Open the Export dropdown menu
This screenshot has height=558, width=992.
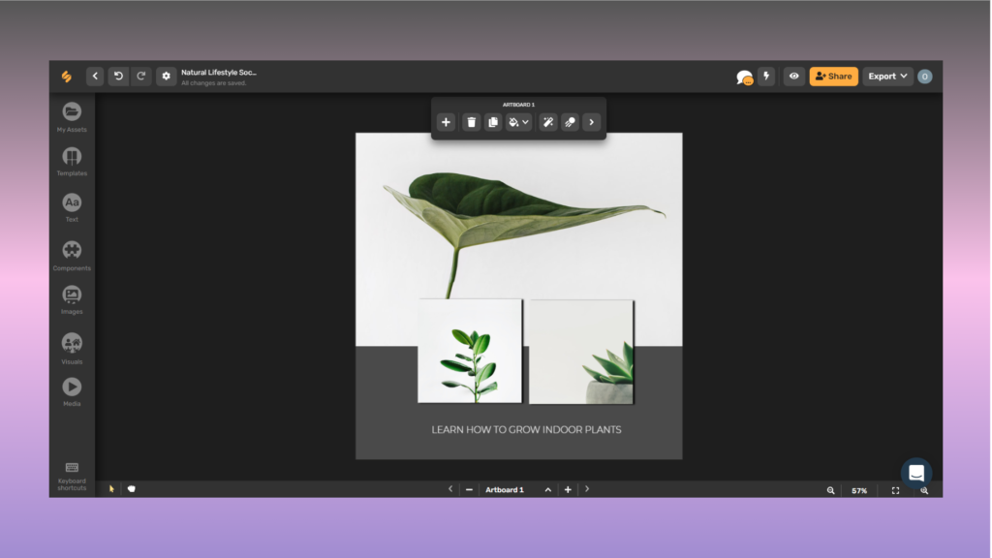[884, 76]
